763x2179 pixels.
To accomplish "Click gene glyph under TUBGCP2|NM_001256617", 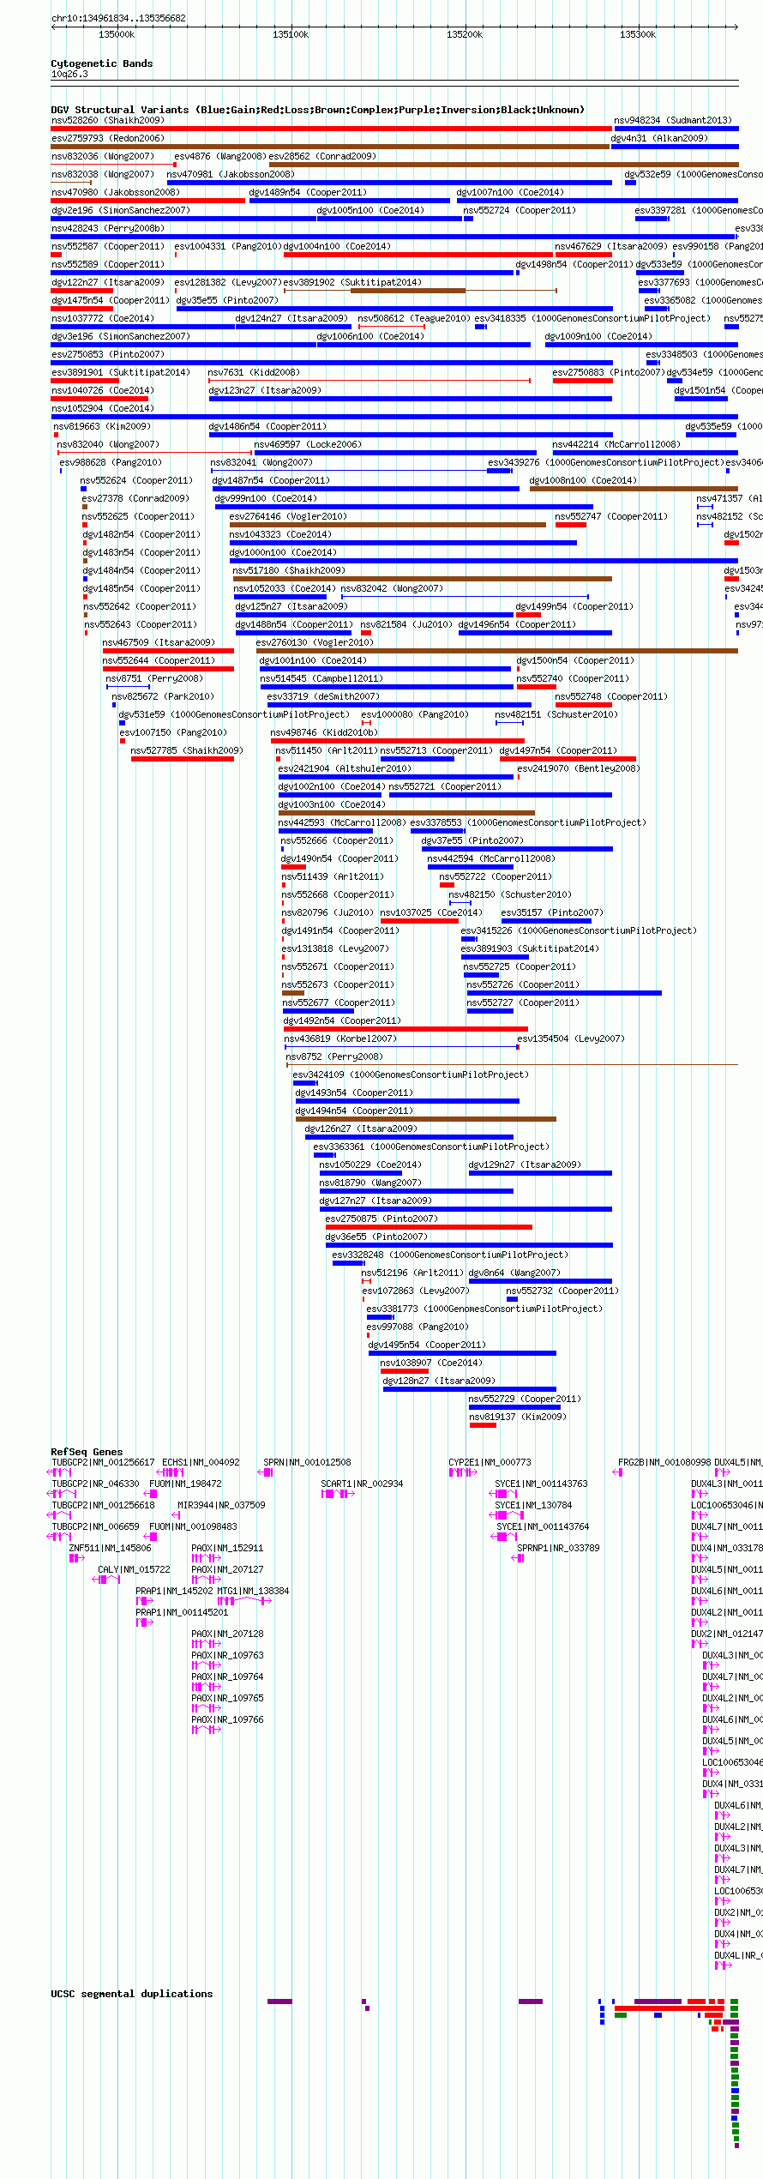I will pos(59,1472).
